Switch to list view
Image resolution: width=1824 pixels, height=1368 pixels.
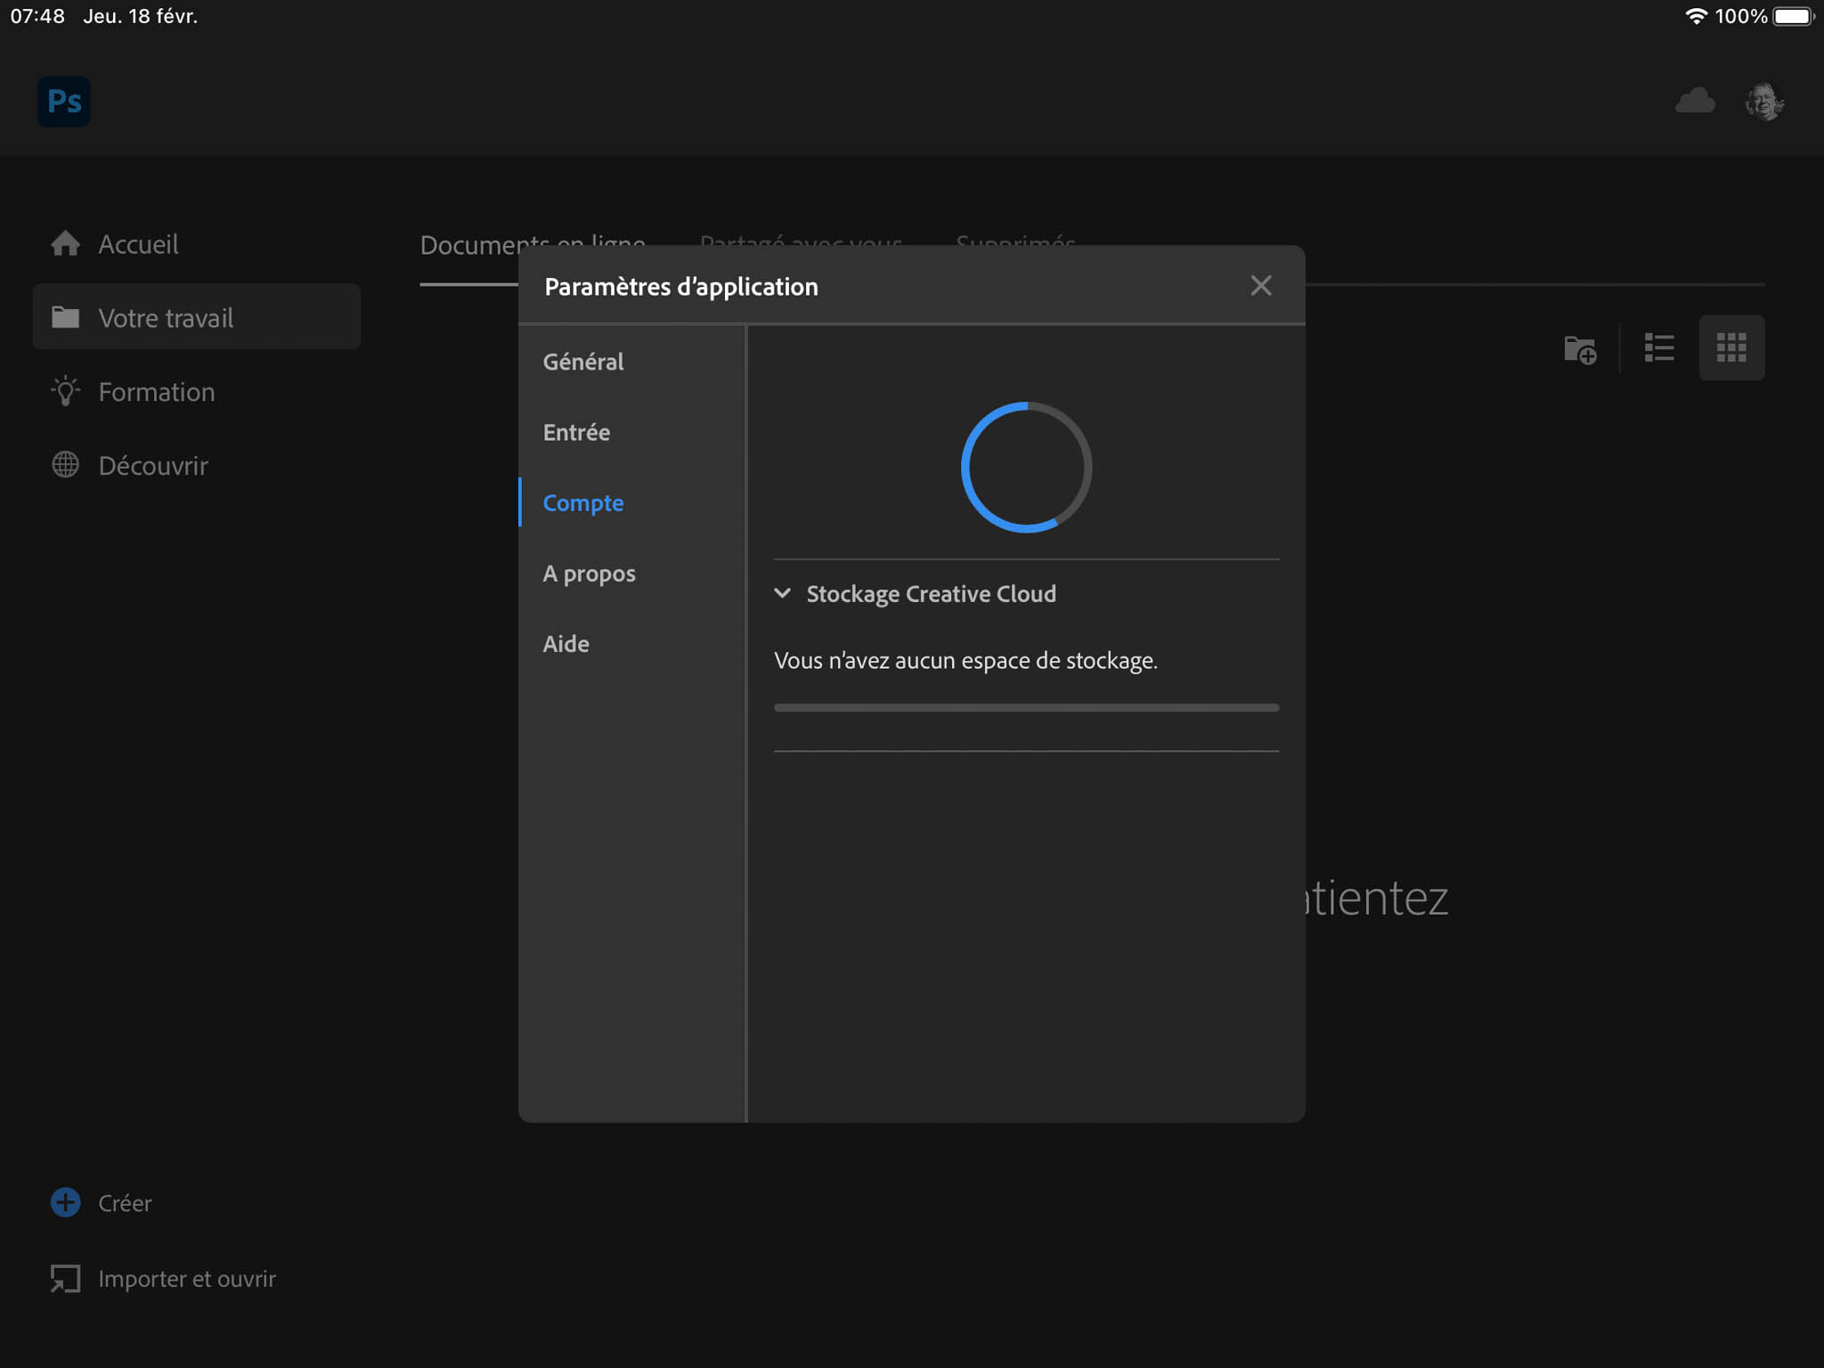(x=1659, y=347)
